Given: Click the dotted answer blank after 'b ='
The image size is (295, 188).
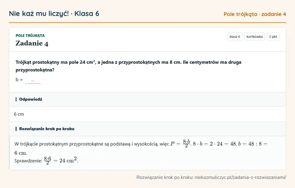Looking at the screenshot, I should 33,81.
